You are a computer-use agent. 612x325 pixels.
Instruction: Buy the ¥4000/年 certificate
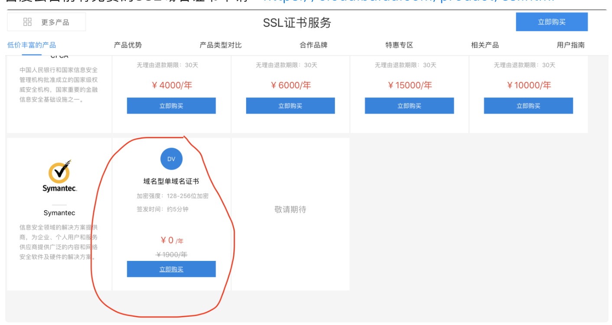[x=171, y=106]
